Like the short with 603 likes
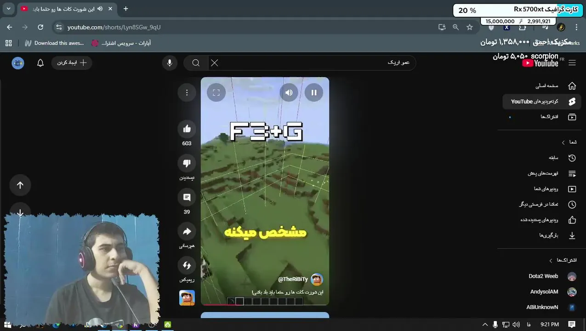Viewport: 586px width, 331px height. [x=187, y=129]
